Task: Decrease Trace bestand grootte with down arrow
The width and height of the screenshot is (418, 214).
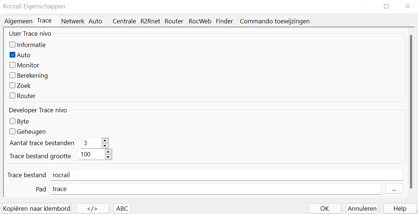Action: click(108, 157)
